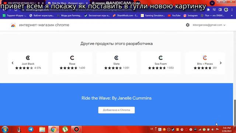The image size is (236, 133).
Task: Show more bookmarks with the » chevron
Action: pos(232,16)
